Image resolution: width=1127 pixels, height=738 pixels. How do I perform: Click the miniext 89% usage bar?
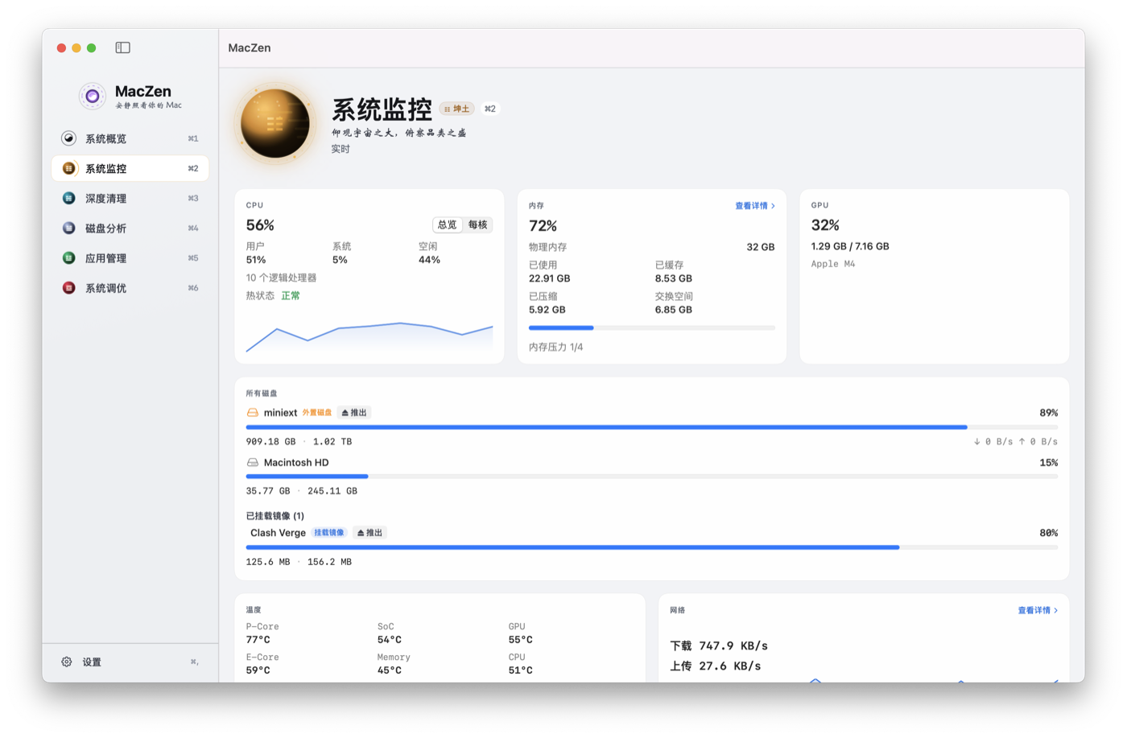coord(652,427)
